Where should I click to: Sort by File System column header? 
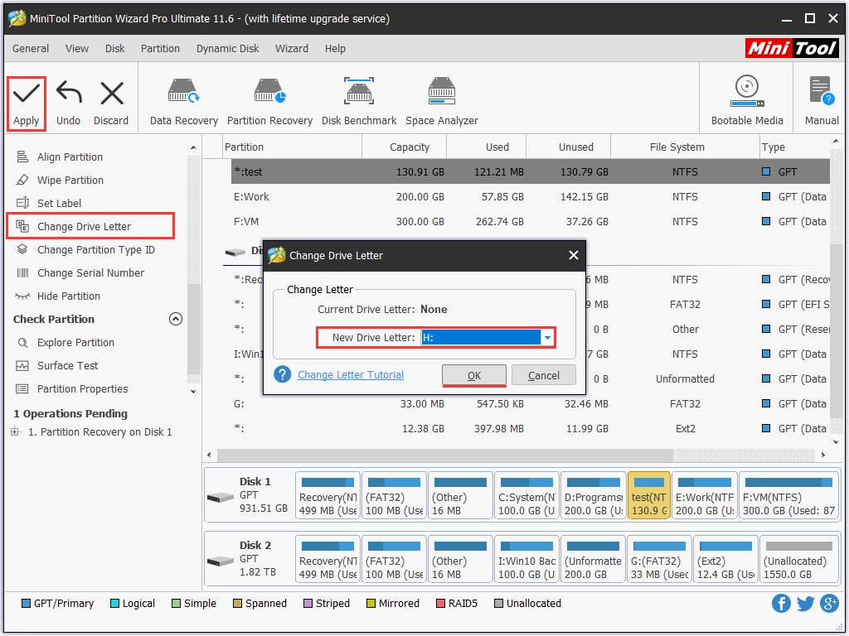(686, 147)
